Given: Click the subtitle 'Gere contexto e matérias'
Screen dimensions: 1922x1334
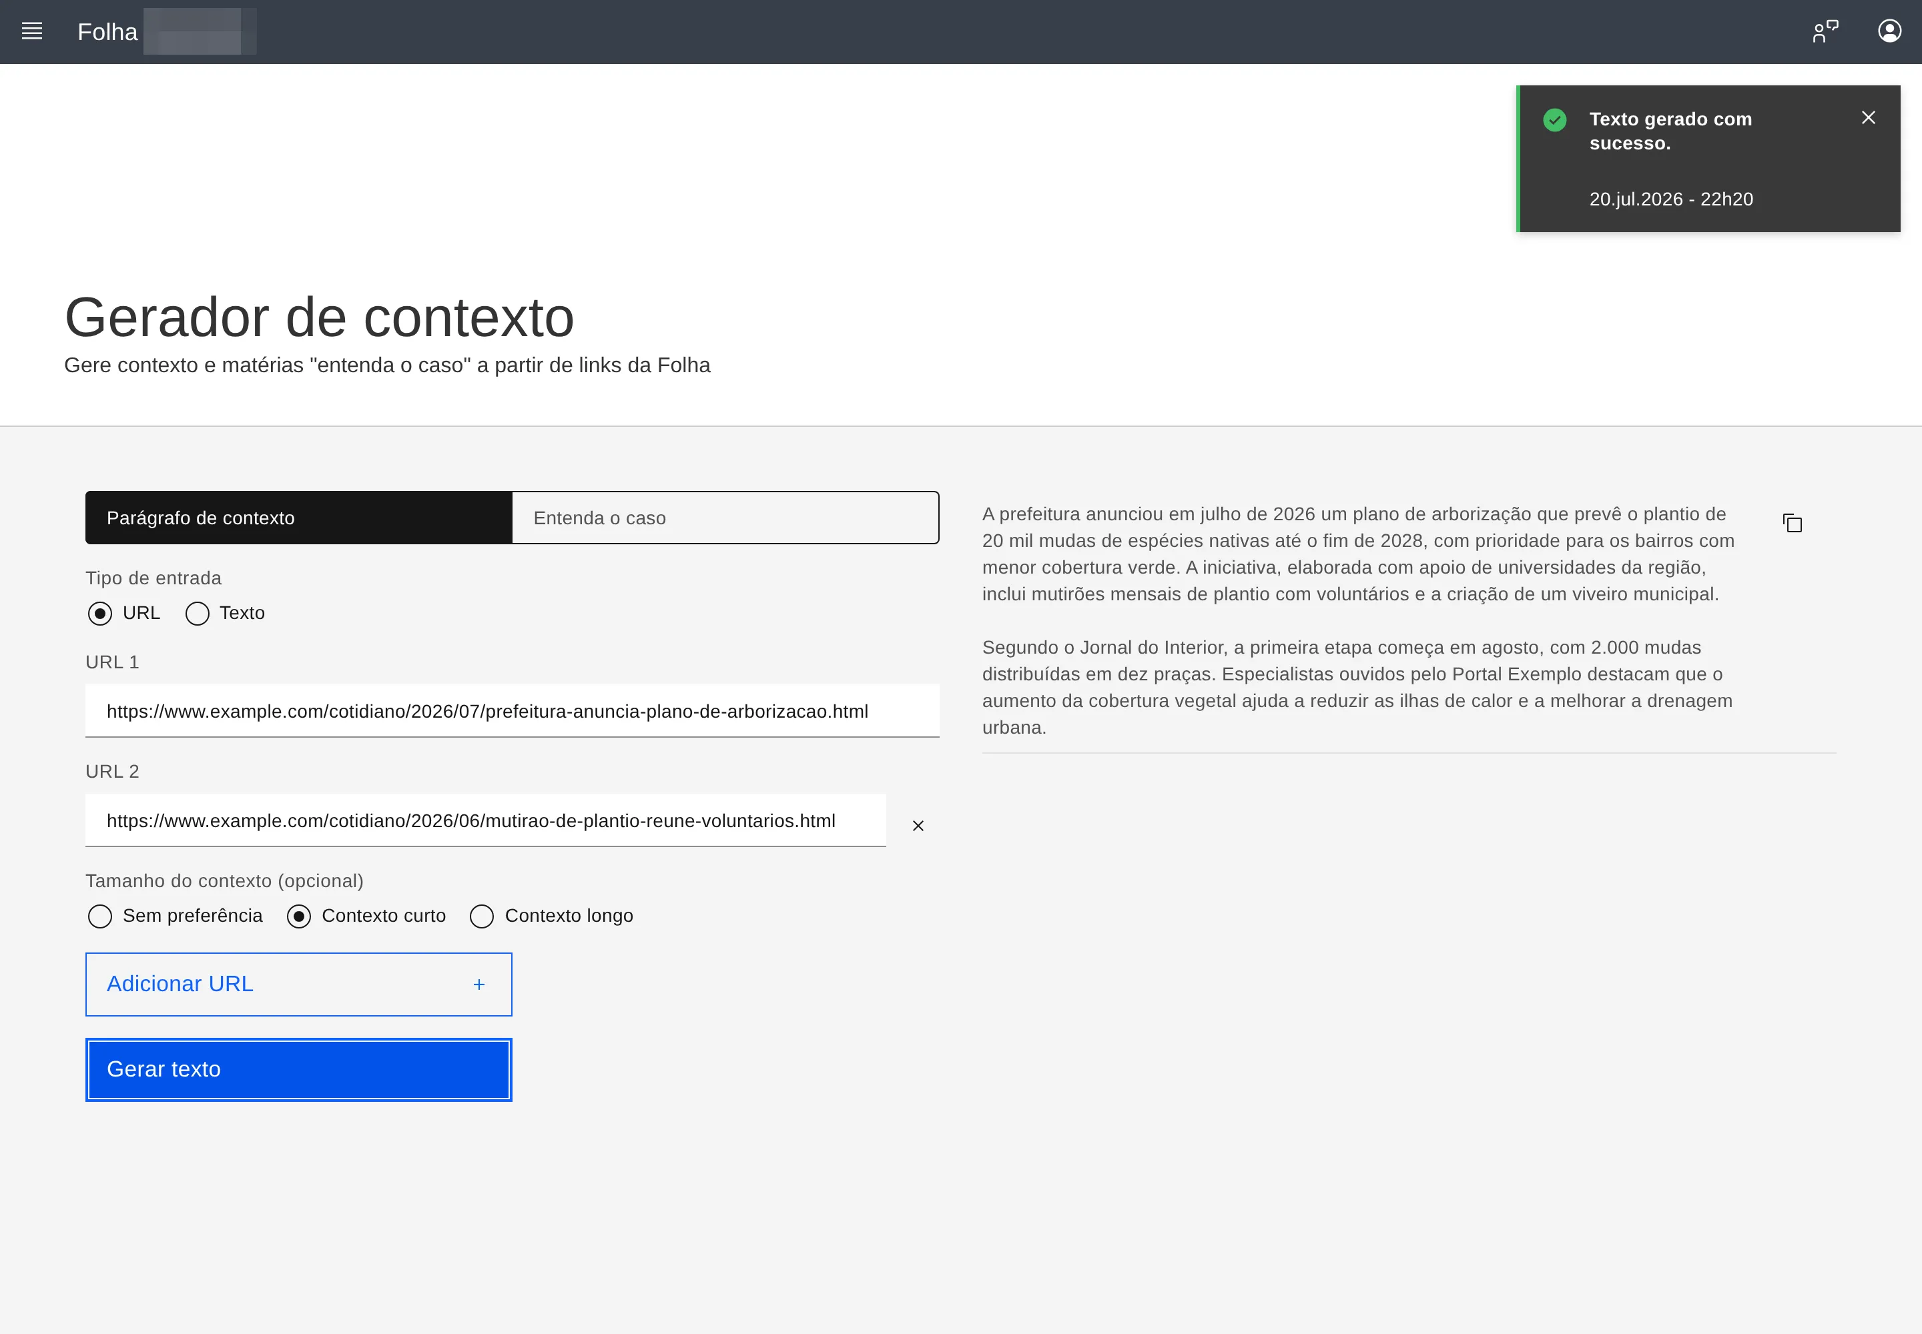Looking at the screenshot, I should (387, 366).
